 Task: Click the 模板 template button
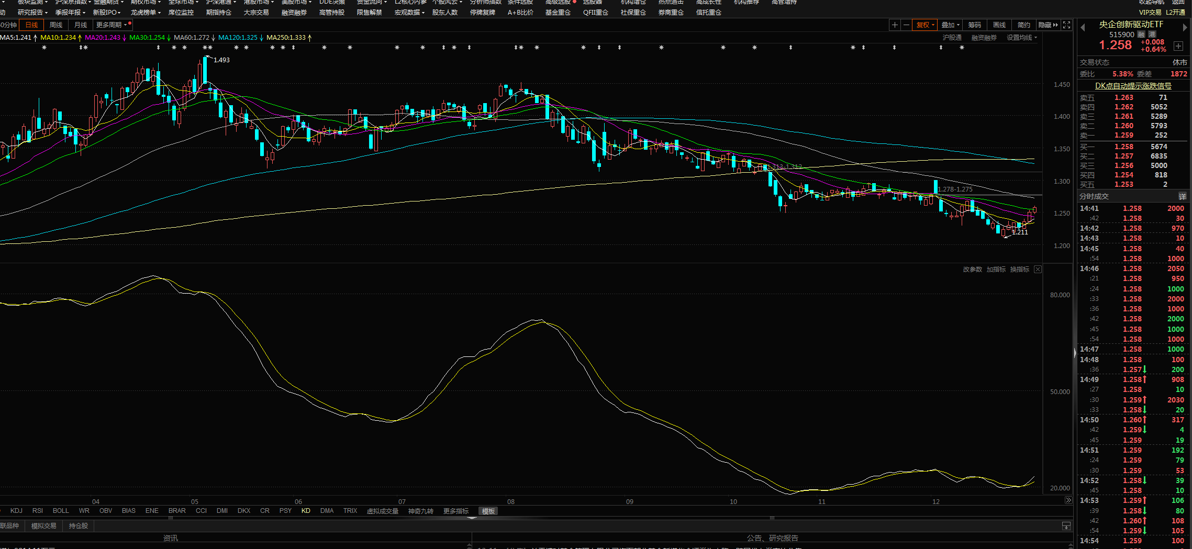(x=488, y=511)
